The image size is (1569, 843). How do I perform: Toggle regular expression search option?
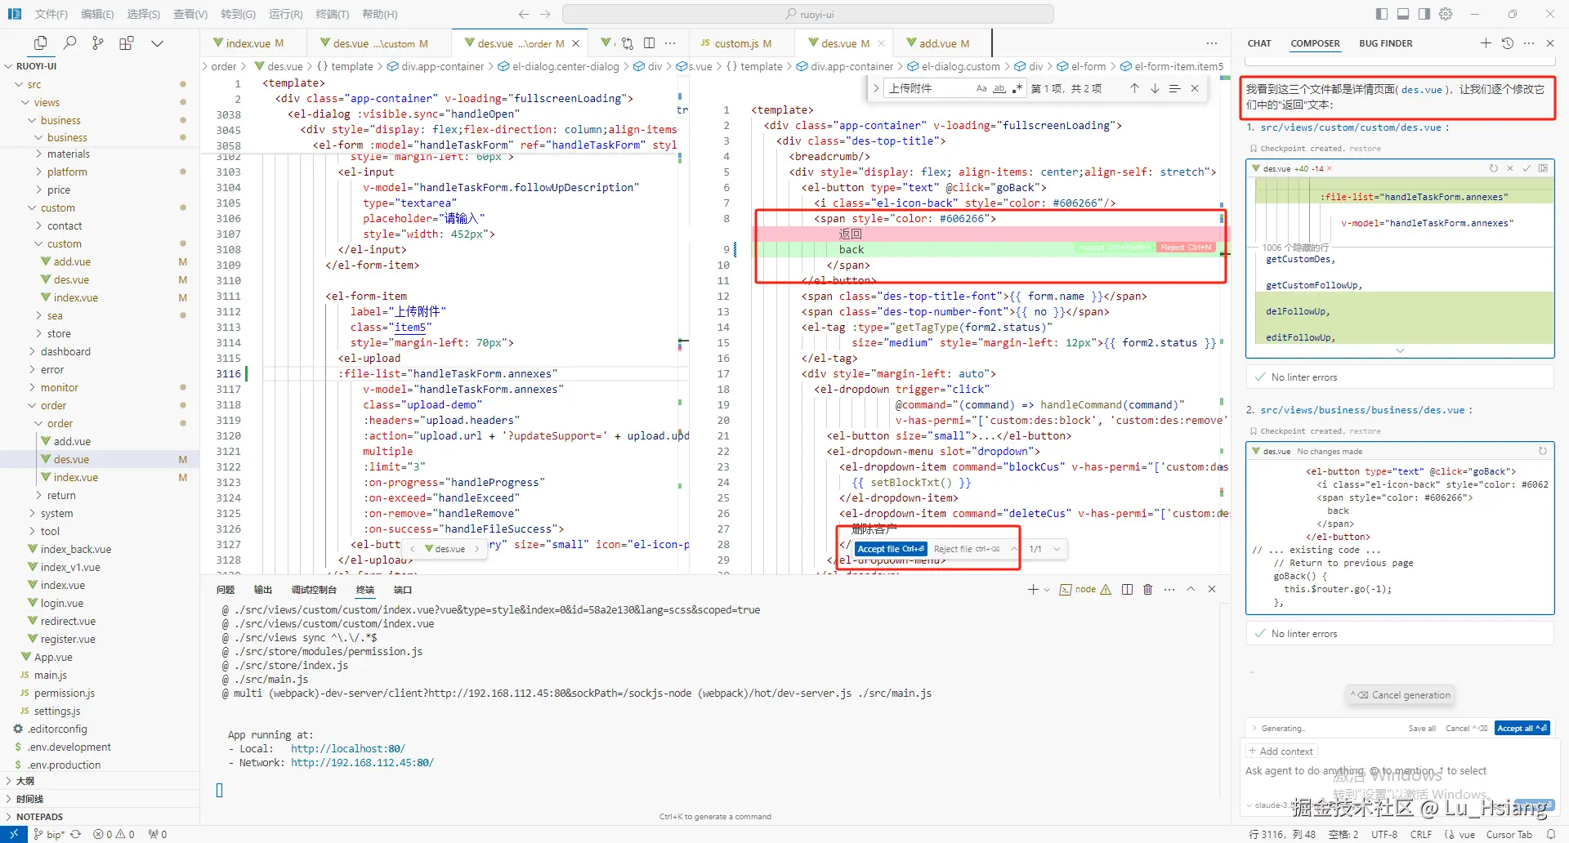pos(1017,88)
